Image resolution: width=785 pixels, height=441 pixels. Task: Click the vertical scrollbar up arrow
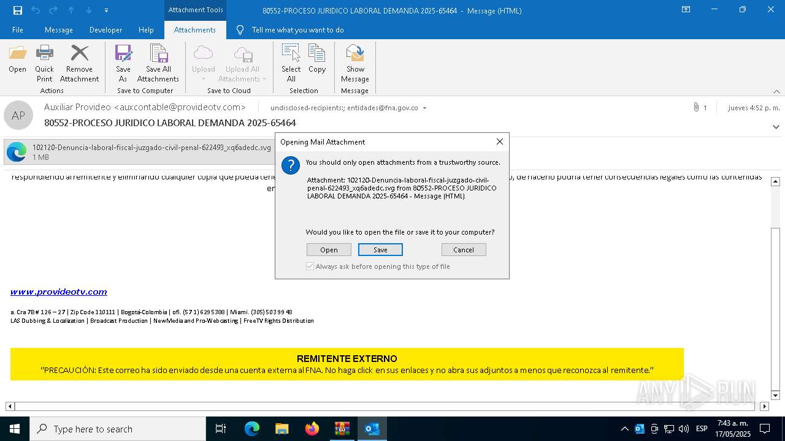point(775,181)
